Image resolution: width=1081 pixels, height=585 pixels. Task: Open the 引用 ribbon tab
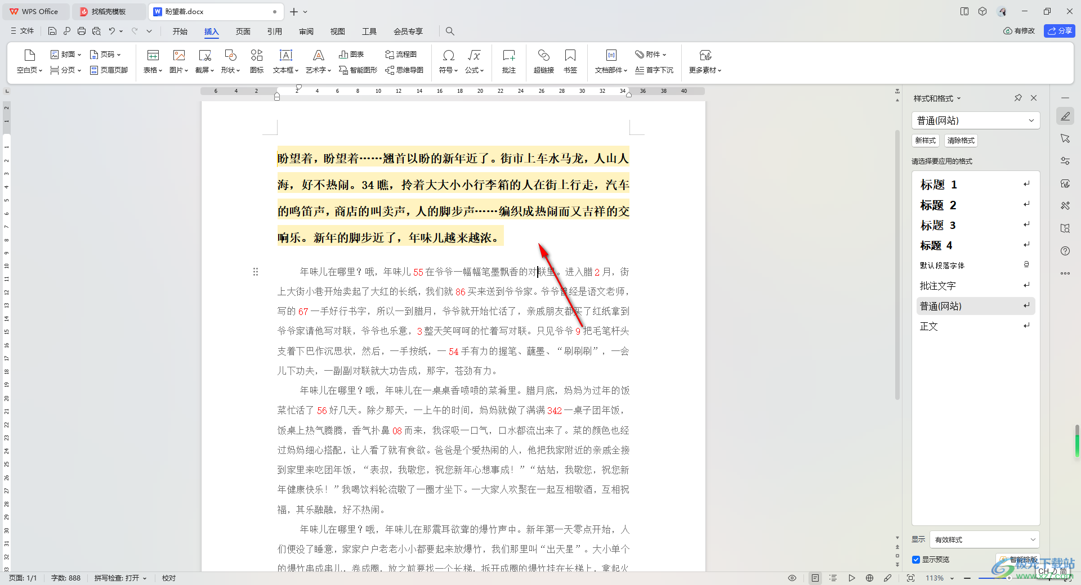click(x=275, y=31)
